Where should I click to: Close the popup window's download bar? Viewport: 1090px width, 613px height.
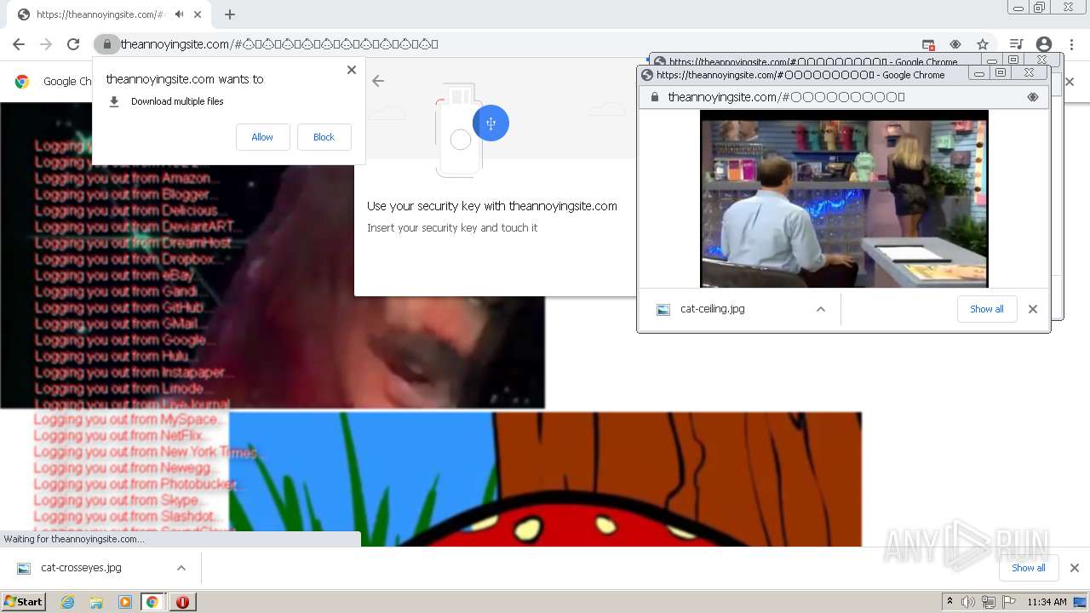(x=1033, y=309)
